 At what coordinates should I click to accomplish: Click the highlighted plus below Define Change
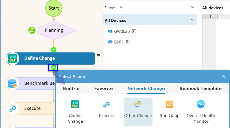(54, 67)
